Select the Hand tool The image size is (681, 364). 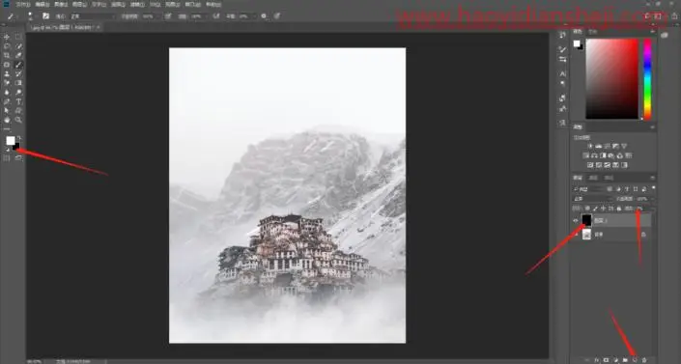tap(7, 120)
